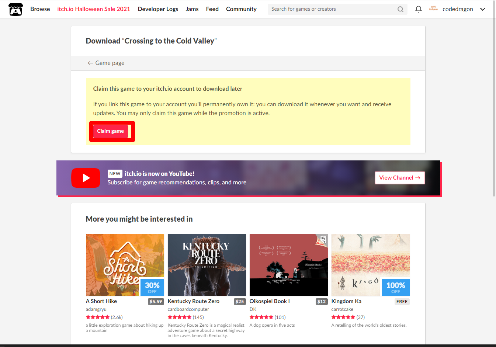Open author carrotcake's page
Viewport: 496px width, 347px height.
point(342,309)
